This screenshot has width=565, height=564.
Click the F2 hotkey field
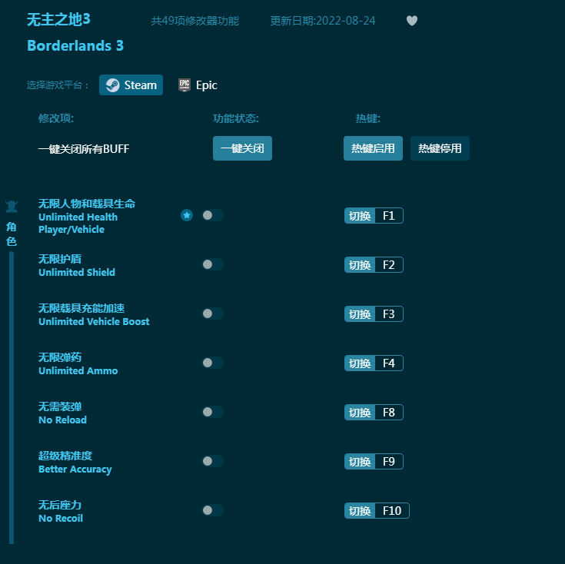[389, 265]
